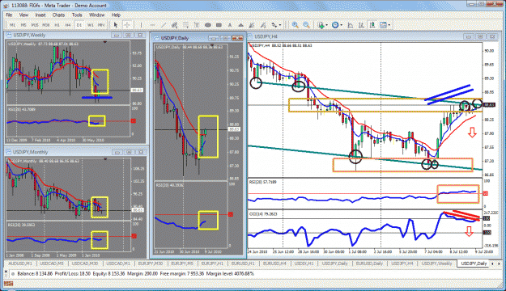Select the cursor arrow tool
The image size is (506, 291).
click(116, 25)
